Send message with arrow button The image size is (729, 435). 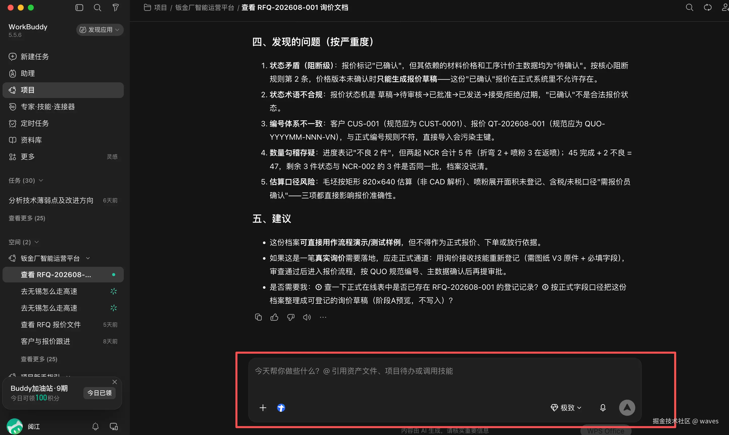coord(627,408)
